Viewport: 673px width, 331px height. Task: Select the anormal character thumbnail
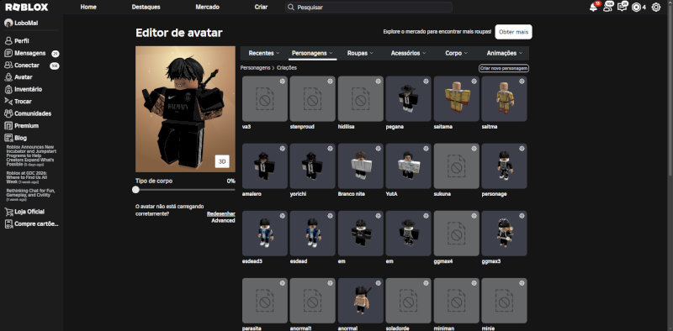tap(361, 301)
